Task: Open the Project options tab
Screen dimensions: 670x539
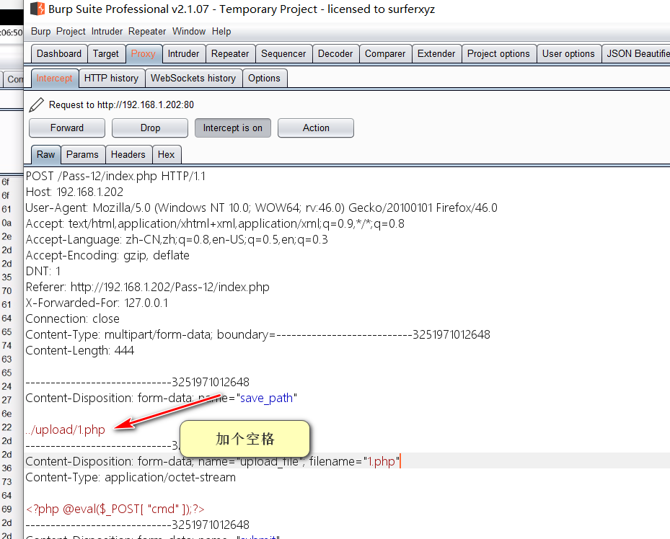Action: pos(498,54)
